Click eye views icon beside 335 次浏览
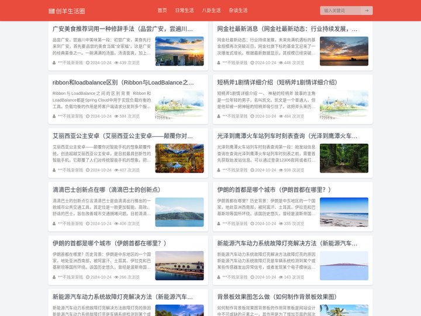Screen dimensions: 421x316 click(x=281, y=224)
